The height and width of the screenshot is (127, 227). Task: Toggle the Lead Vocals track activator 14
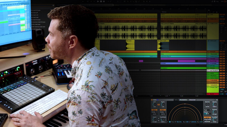point(222,70)
